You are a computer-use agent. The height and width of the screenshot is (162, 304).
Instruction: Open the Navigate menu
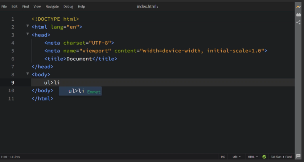point(52,7)
